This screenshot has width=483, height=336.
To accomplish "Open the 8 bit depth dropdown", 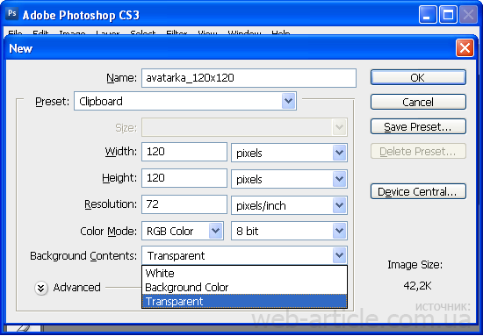I will coord(289,231).
